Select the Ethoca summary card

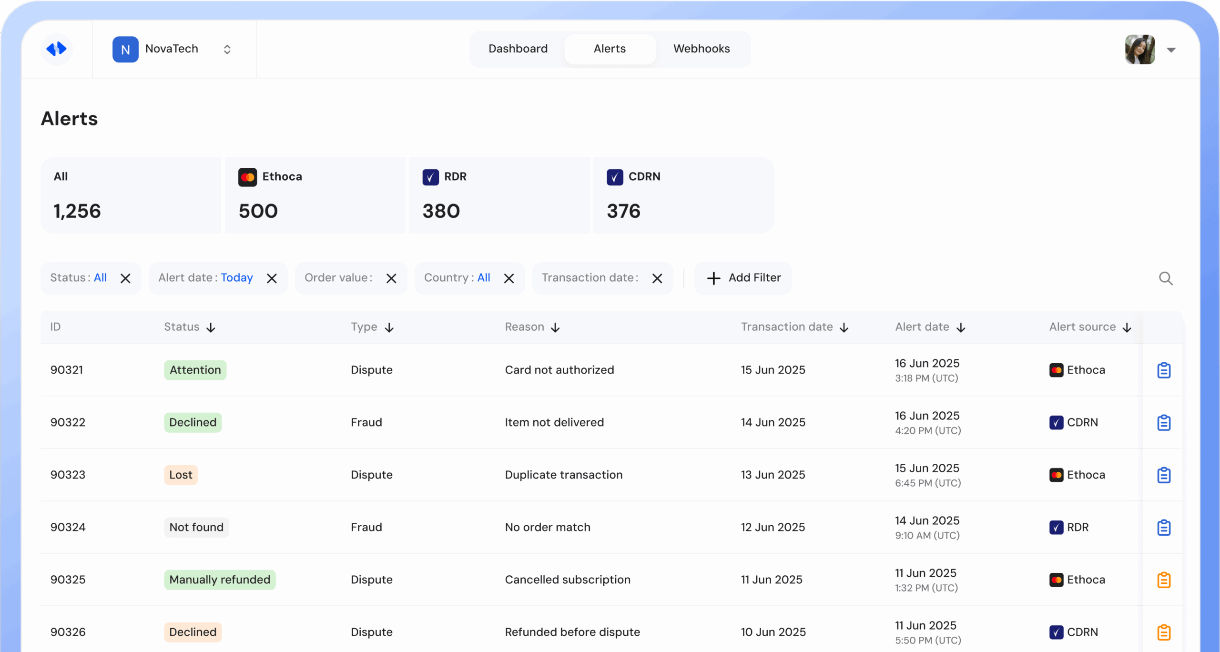[315, 195]
